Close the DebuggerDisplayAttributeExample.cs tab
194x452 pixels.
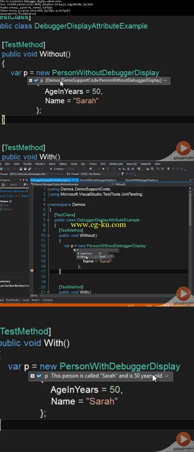77,180
